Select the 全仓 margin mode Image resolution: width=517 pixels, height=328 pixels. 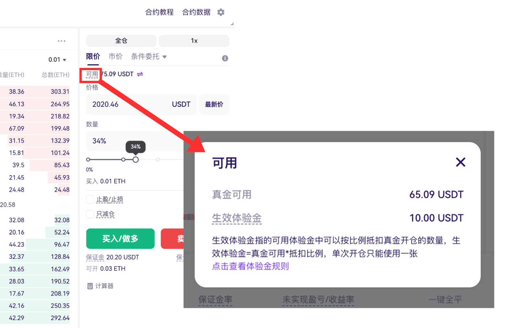tap(121, 41)
